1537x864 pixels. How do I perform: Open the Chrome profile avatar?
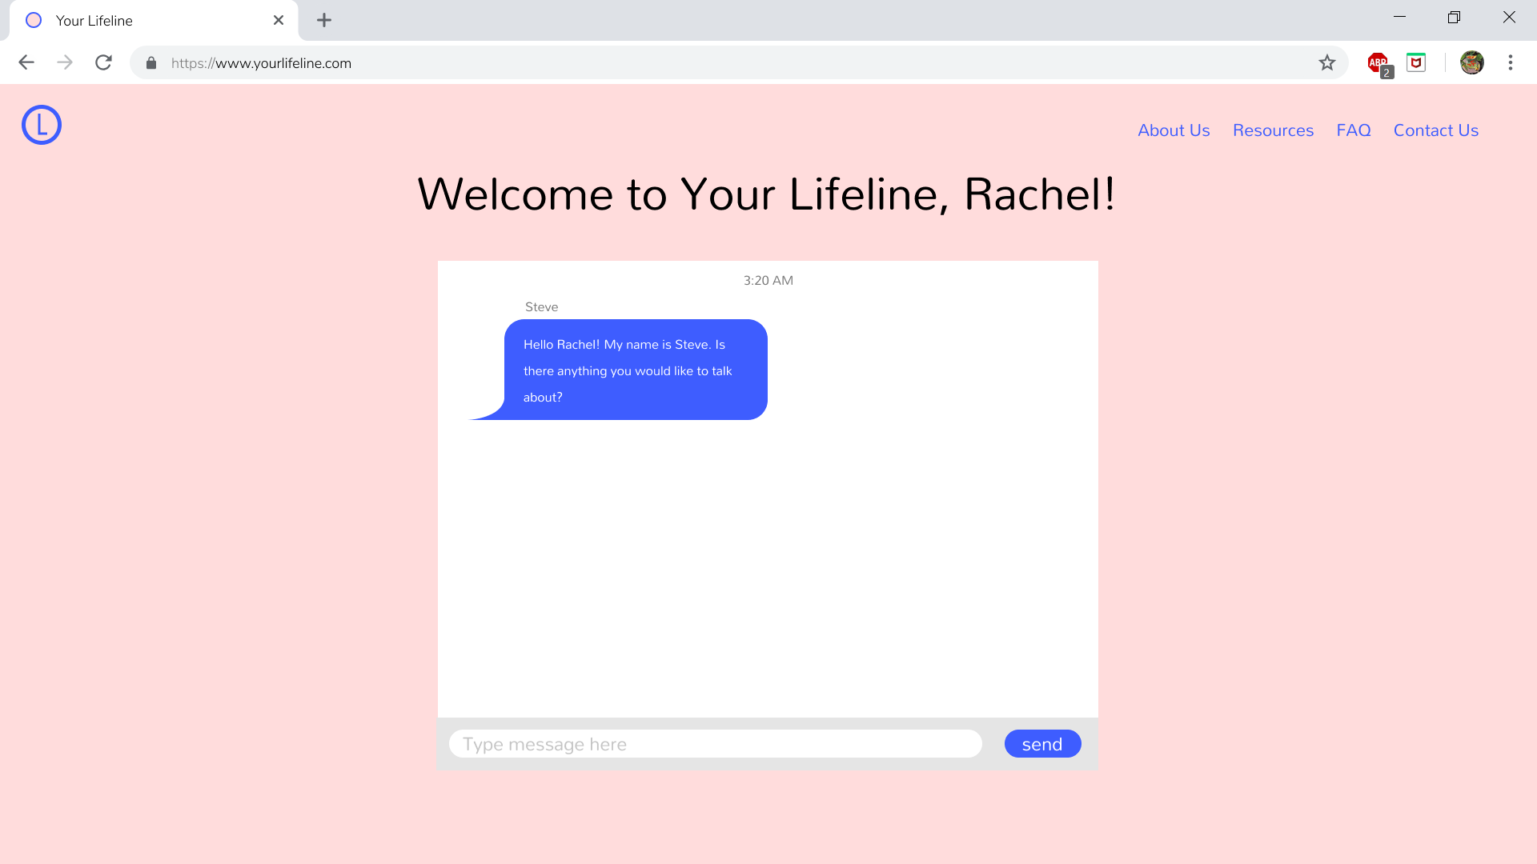pyautogui.click(x=1471, y=62)
